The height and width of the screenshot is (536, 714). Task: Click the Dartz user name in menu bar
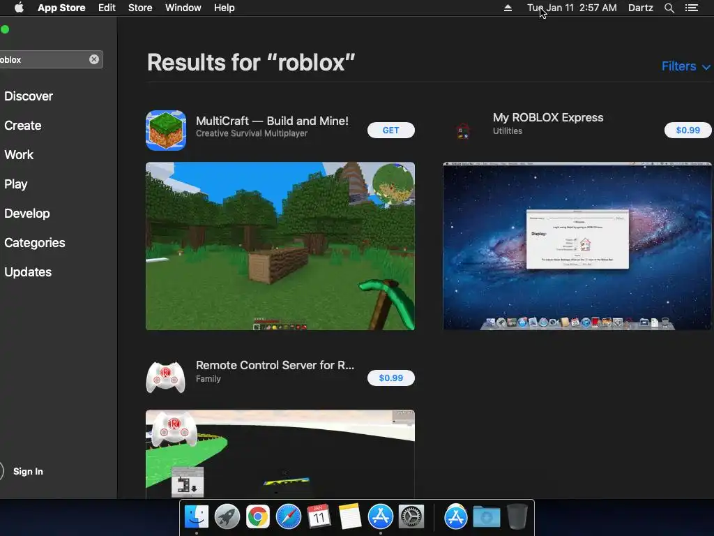[x=640, y=8]
